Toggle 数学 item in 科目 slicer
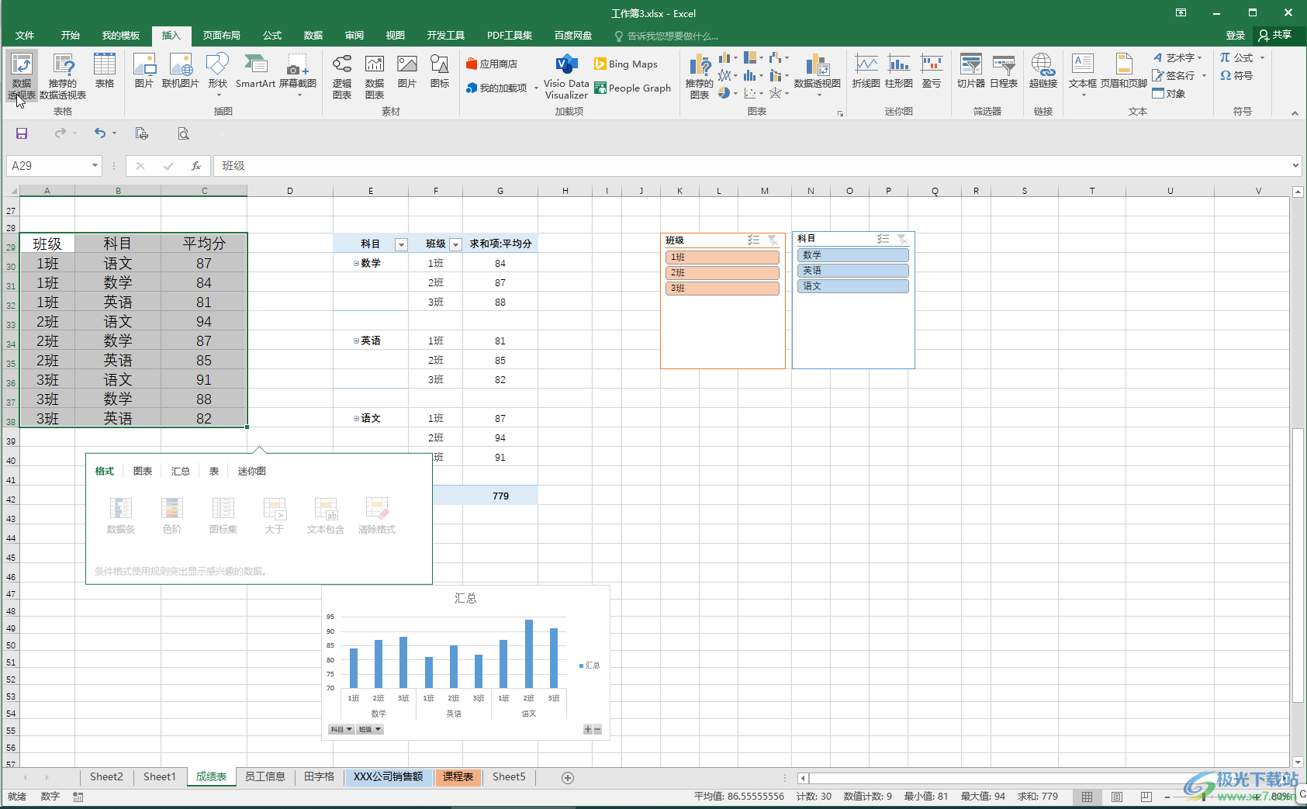 click(853, 255)
